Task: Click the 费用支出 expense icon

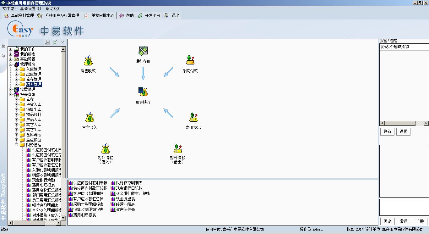Action: pyautogui.click(x=193, y=118)
